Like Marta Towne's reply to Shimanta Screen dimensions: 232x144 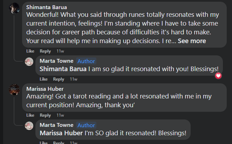click(x=43, y=79)
